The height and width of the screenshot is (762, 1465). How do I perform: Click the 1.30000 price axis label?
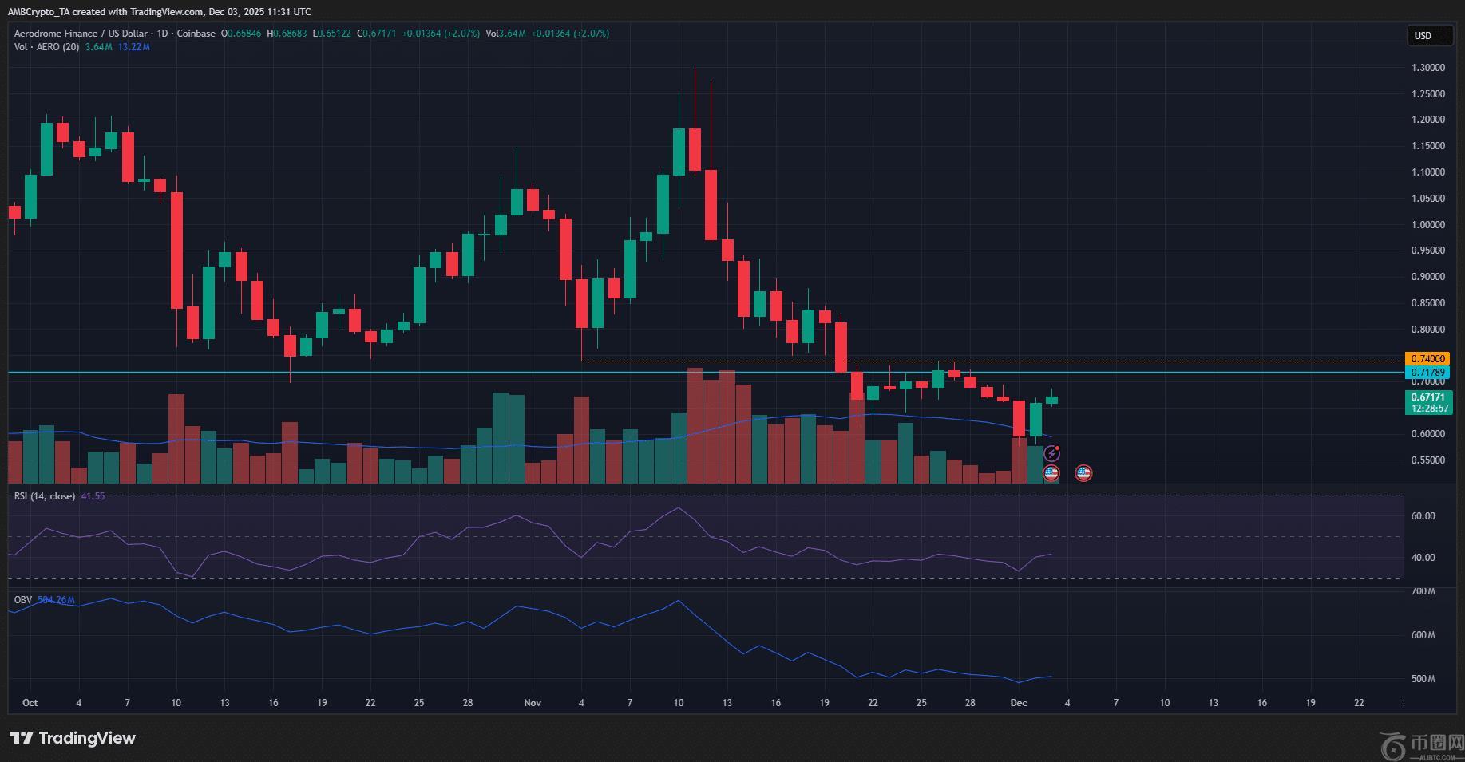point(1427,68)
